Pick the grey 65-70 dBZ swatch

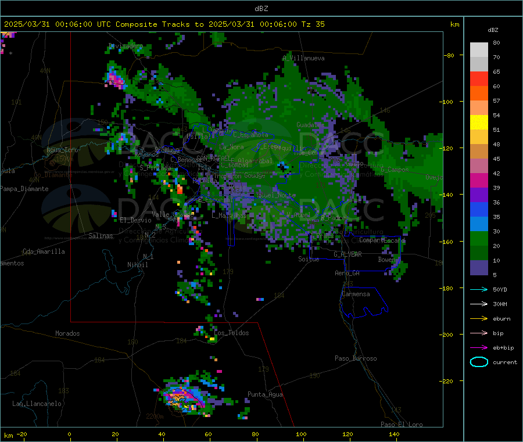click(479, 64)
